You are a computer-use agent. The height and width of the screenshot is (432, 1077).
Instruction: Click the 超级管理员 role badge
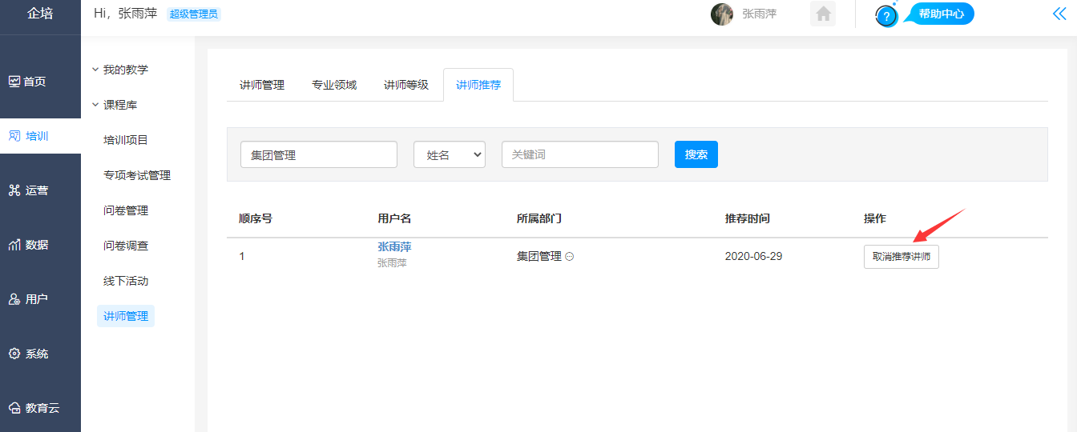point(193,14)
